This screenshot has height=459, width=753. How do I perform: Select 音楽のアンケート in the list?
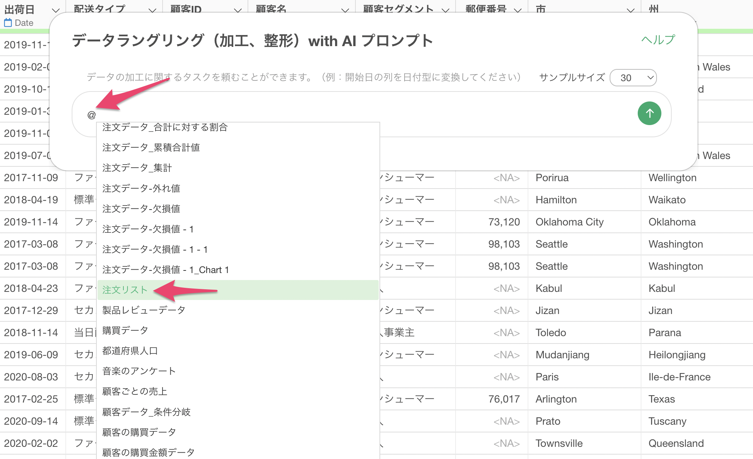(139, 371)
